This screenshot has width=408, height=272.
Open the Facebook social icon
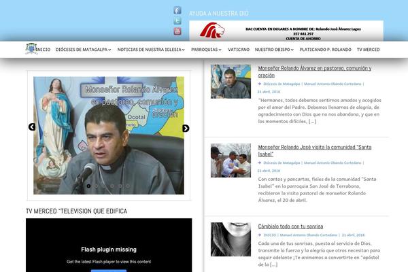(x=177, y=10)
